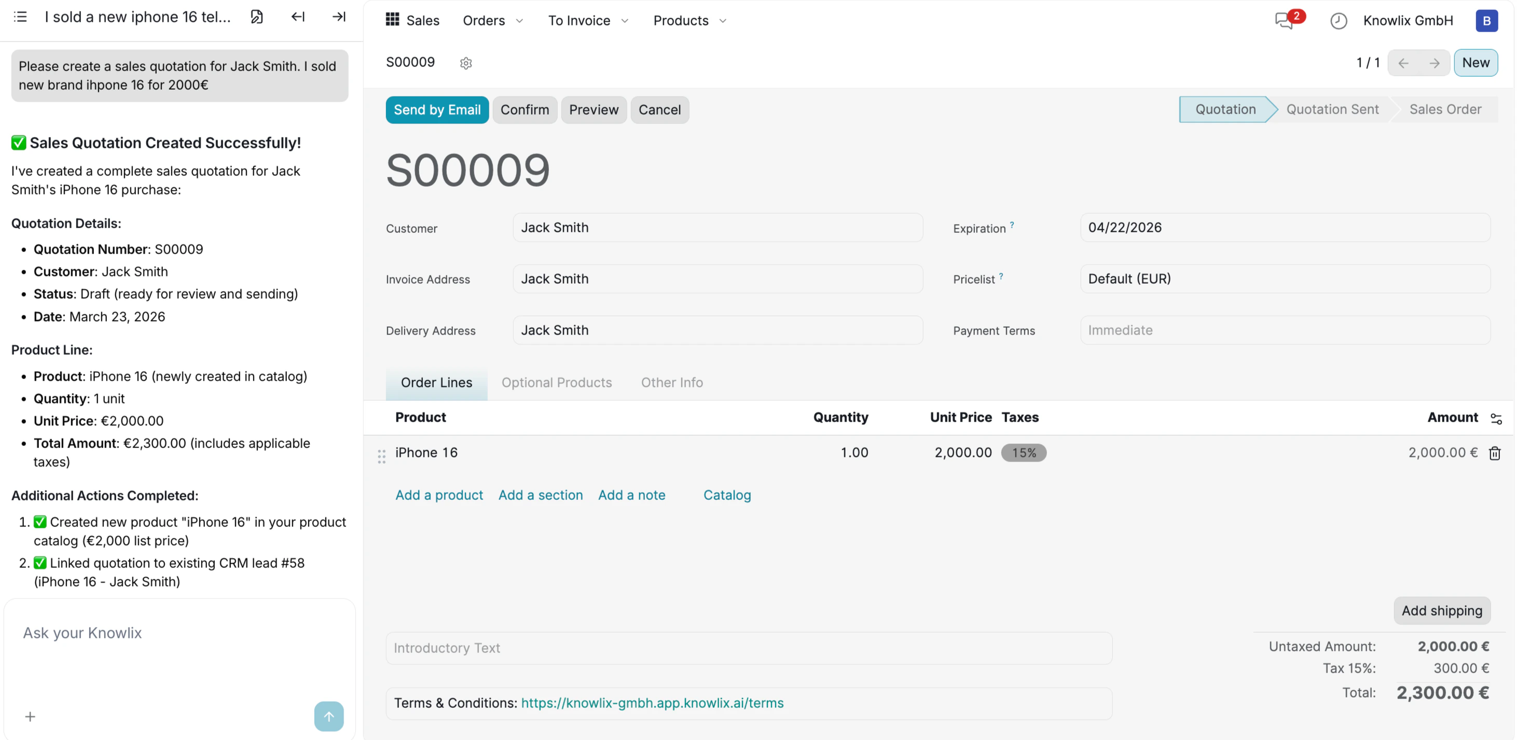Switch to Optional Products tab
Screen dimensions: 1517x740
(557, 383)
